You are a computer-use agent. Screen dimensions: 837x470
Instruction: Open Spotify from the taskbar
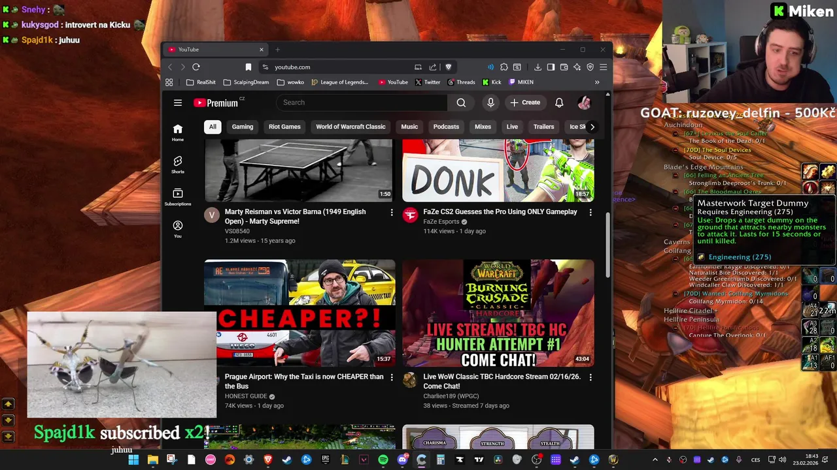coord(383,460)
